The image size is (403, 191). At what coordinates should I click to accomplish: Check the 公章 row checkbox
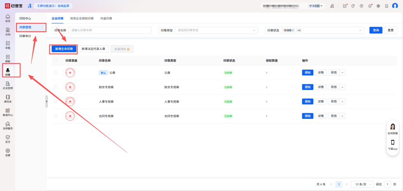pos(56,72)
